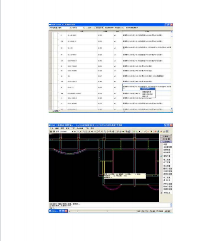Toggle 网格 in the status bar
This screenshot has width=220, height=241.
click(143, 211)
